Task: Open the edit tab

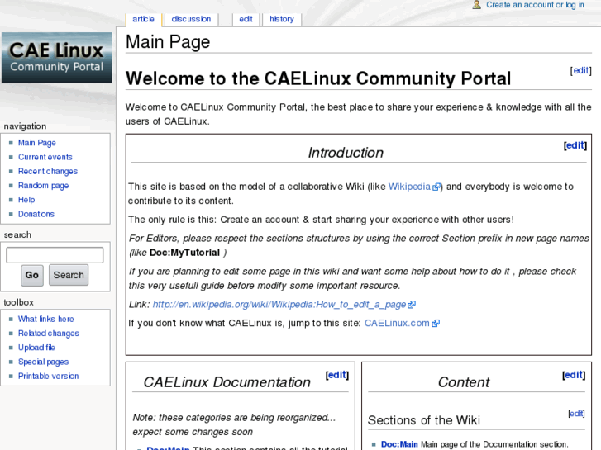Action: (x=246, y=19)
